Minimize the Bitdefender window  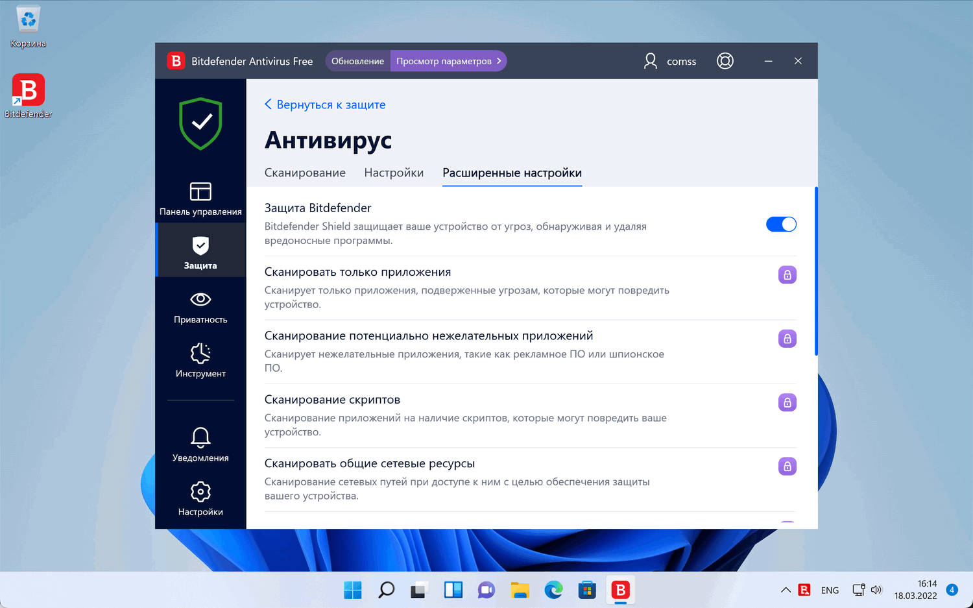click(x=769, y=61)
